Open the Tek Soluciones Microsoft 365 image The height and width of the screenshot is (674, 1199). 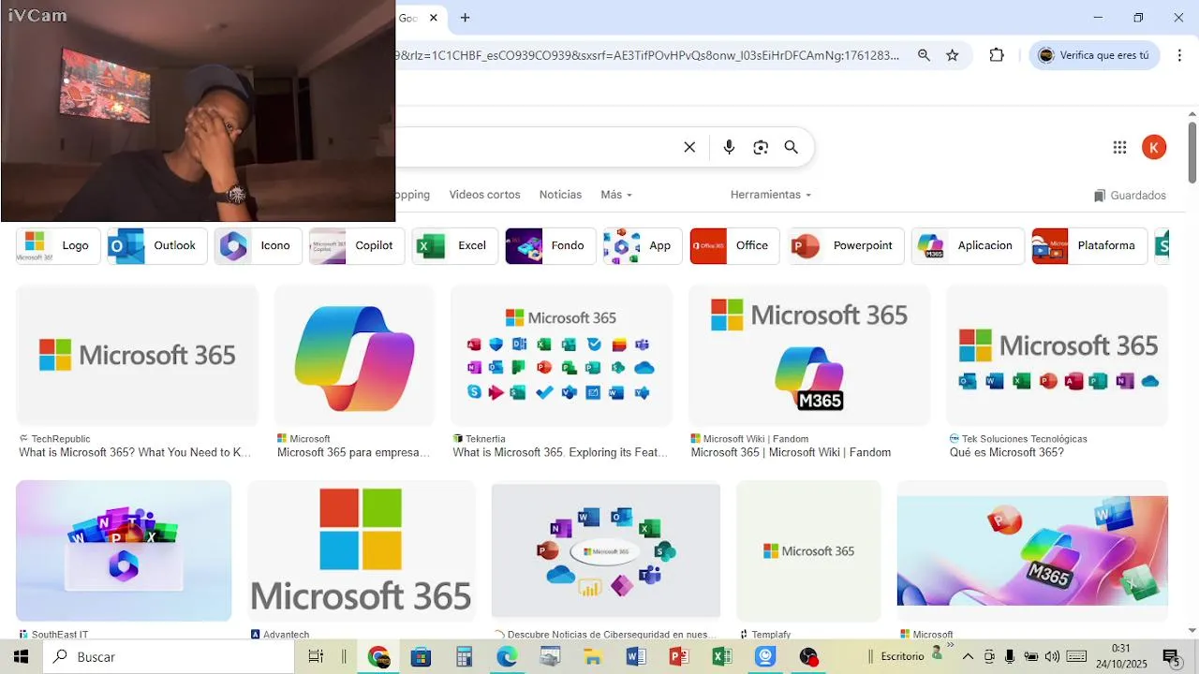click(x=1058, y=356)
